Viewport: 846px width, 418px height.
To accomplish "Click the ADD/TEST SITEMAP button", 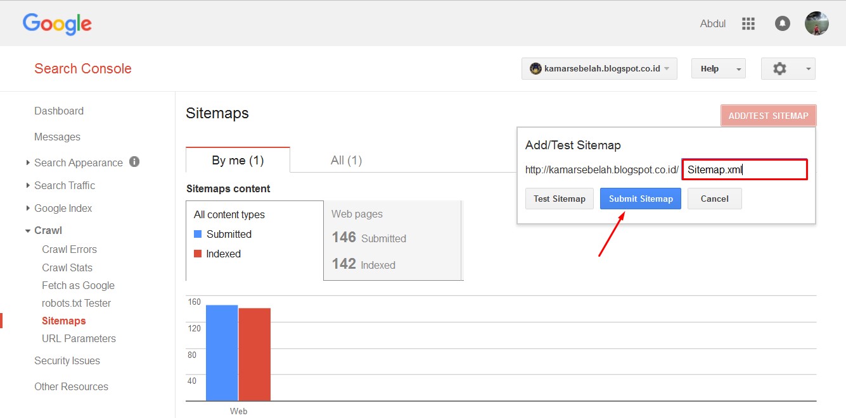I will [768, 116].
